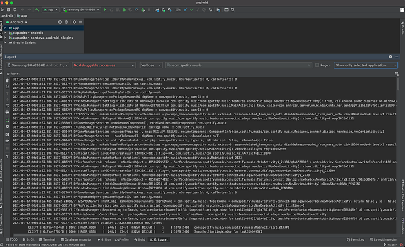This screenshot has height=247, width=405.
Task: Click Select Opened File target icon in Project panel
Action: tap(60, 22)
